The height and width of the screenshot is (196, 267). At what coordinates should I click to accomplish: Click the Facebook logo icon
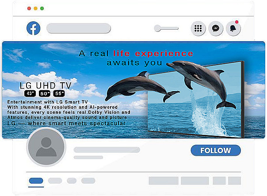pos(34,28)
